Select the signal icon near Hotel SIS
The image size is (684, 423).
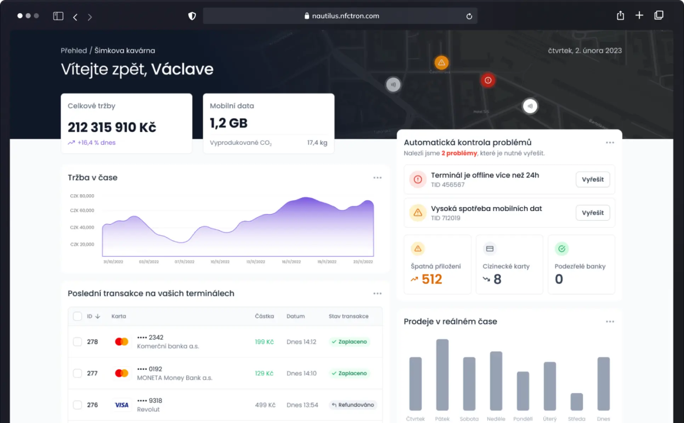point(530,106)
